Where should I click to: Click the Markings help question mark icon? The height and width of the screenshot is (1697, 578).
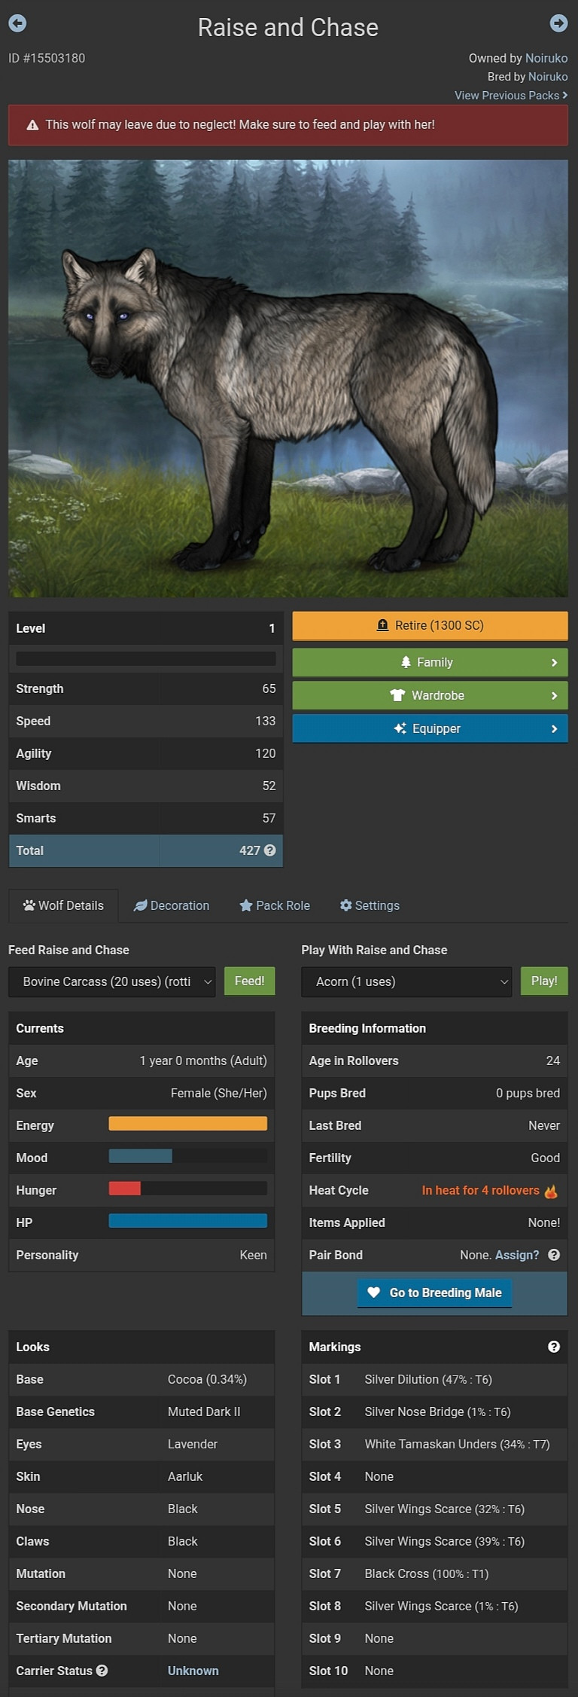[553, 1346]
